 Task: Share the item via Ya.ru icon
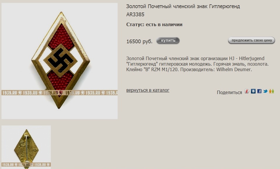click(x=247, y=91)
